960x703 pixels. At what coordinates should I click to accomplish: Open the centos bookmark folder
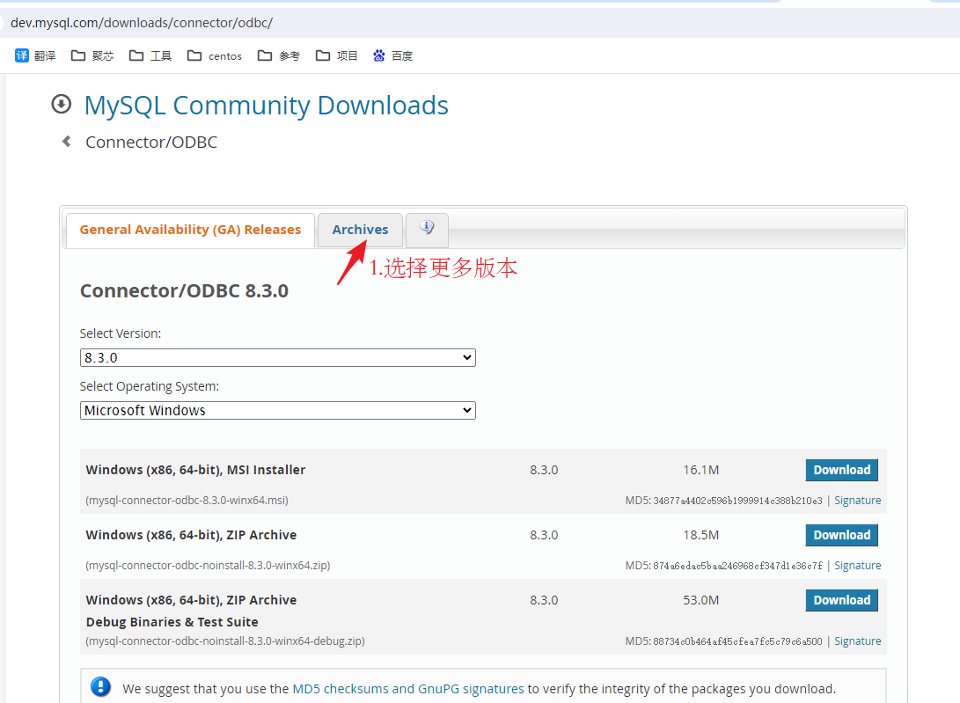(x=215, y=55)
